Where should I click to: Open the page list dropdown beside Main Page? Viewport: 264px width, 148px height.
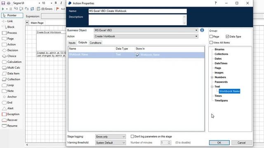[x=27, y=23]
